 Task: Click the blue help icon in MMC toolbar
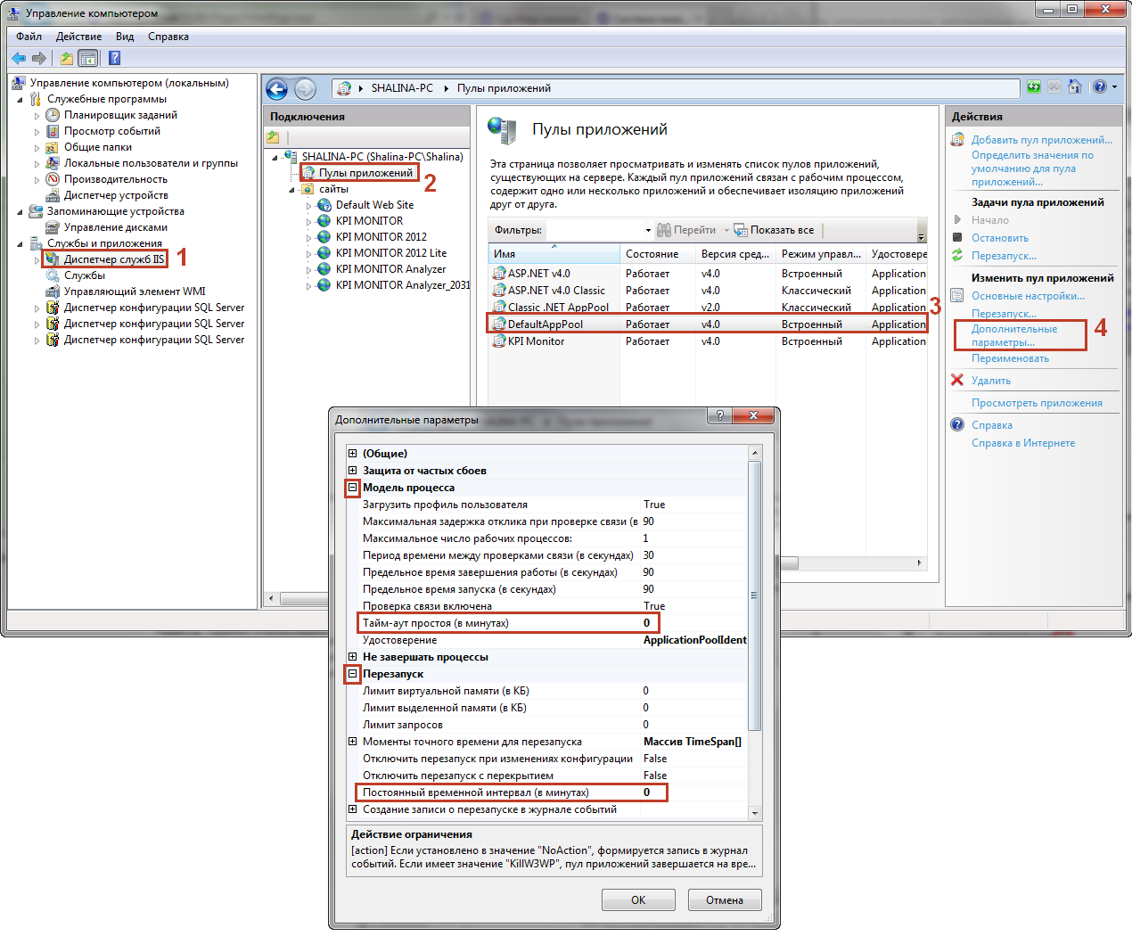click(x=114, y=58)
